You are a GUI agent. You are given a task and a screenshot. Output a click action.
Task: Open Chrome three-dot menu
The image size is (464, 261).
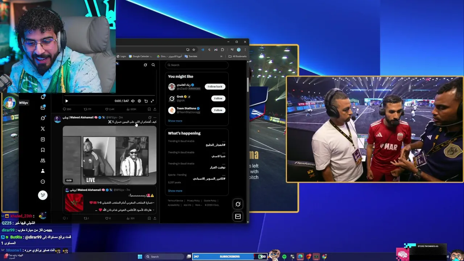245,50
